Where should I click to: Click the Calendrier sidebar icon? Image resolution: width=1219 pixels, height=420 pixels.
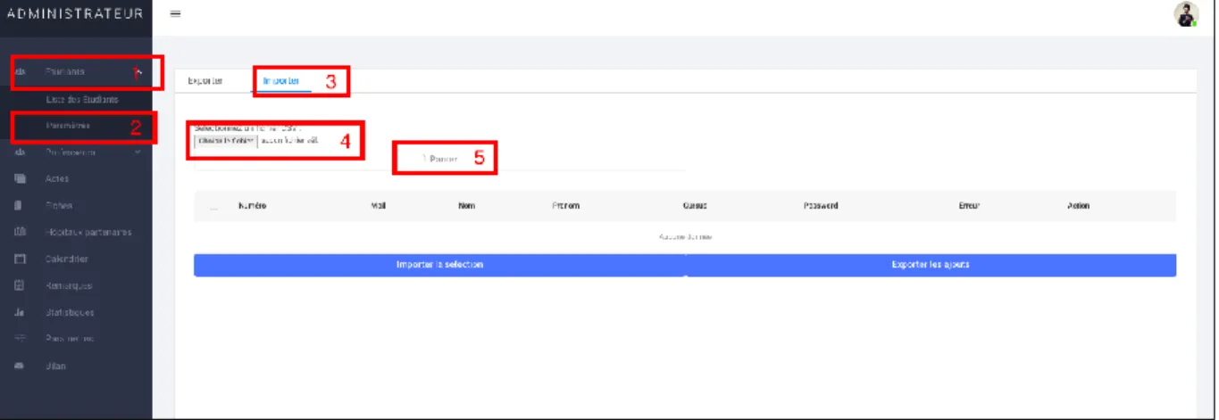point(21,259)
